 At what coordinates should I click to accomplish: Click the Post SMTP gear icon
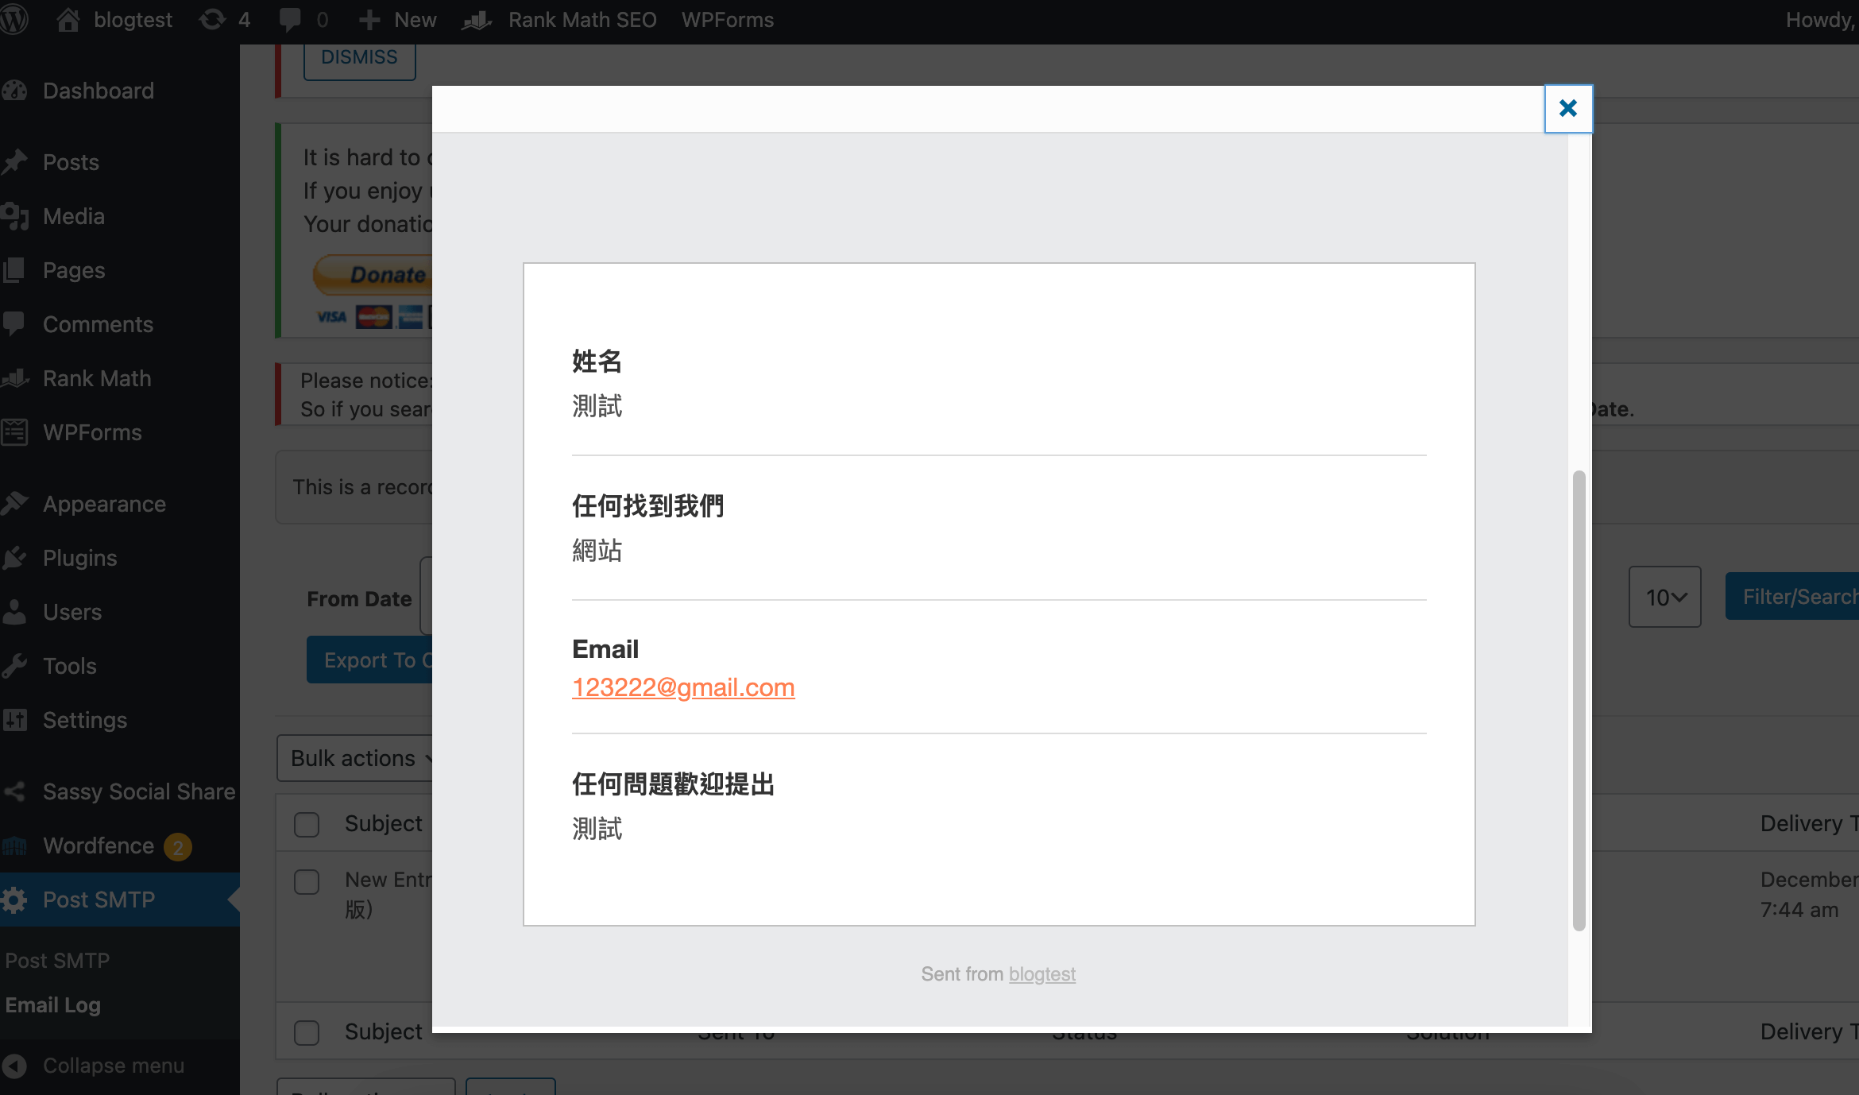(15, 900)
